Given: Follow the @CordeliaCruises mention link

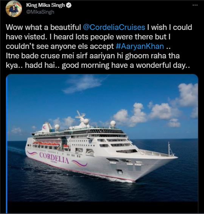Looking at the screenshot, I should (114, 27).
